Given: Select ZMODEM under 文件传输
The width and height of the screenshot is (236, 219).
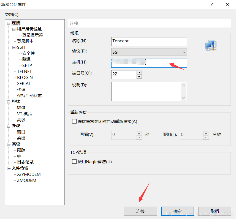Looking at the screenshot, I should (x=27, y=180).
